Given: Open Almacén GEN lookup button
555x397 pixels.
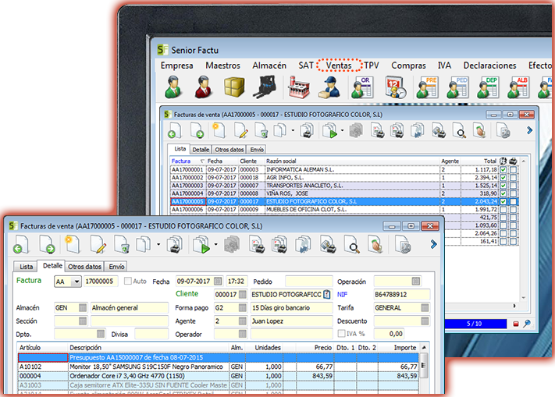Looking at the screenshot, I should click(x=83, y=307).
